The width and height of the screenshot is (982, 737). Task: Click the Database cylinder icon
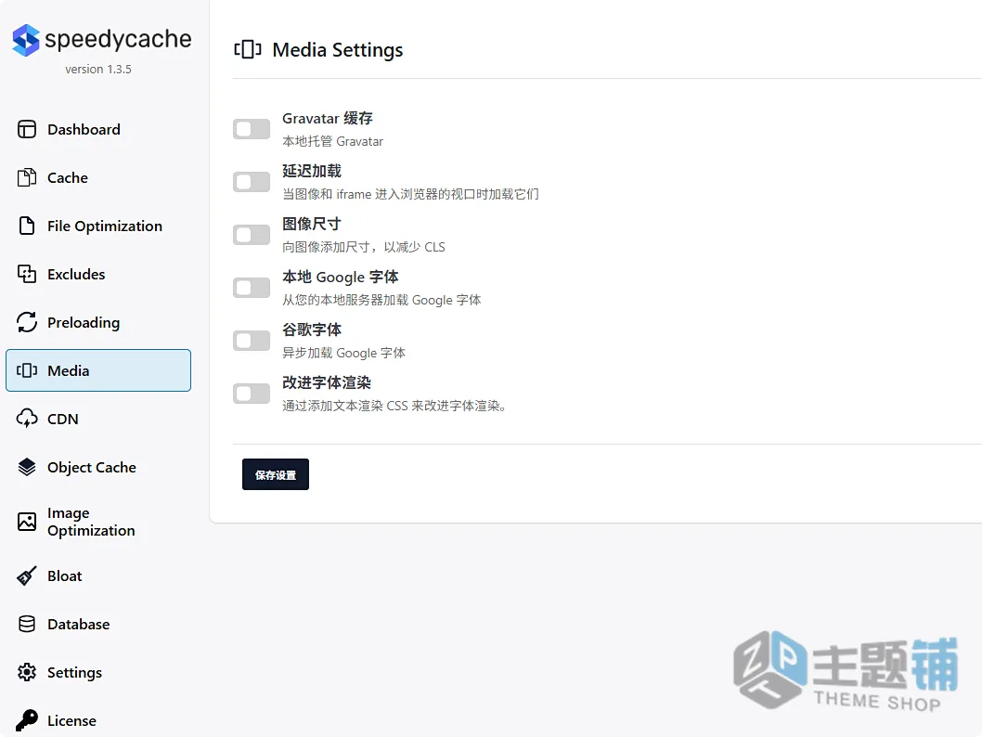click(27, 624)
